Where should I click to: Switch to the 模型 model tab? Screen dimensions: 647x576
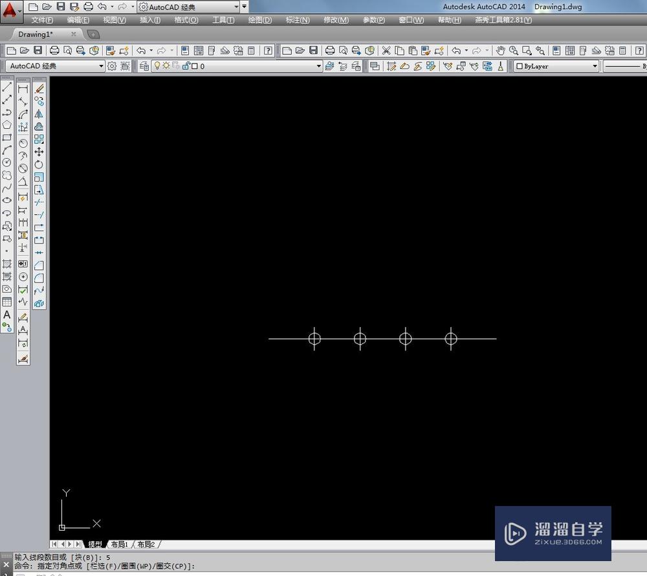click(x=95, y=545)
